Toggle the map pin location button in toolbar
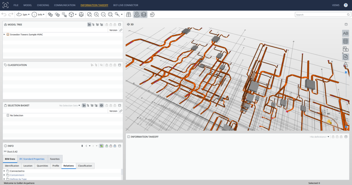This screenshot has width=352, height=185. tap(137, 14)
